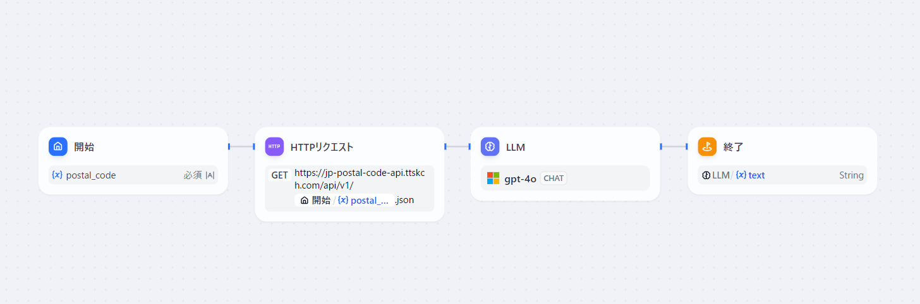Screen dimensions: 920x304
Task: Select the postal_code input variable row
Action: tap(133, 175)
